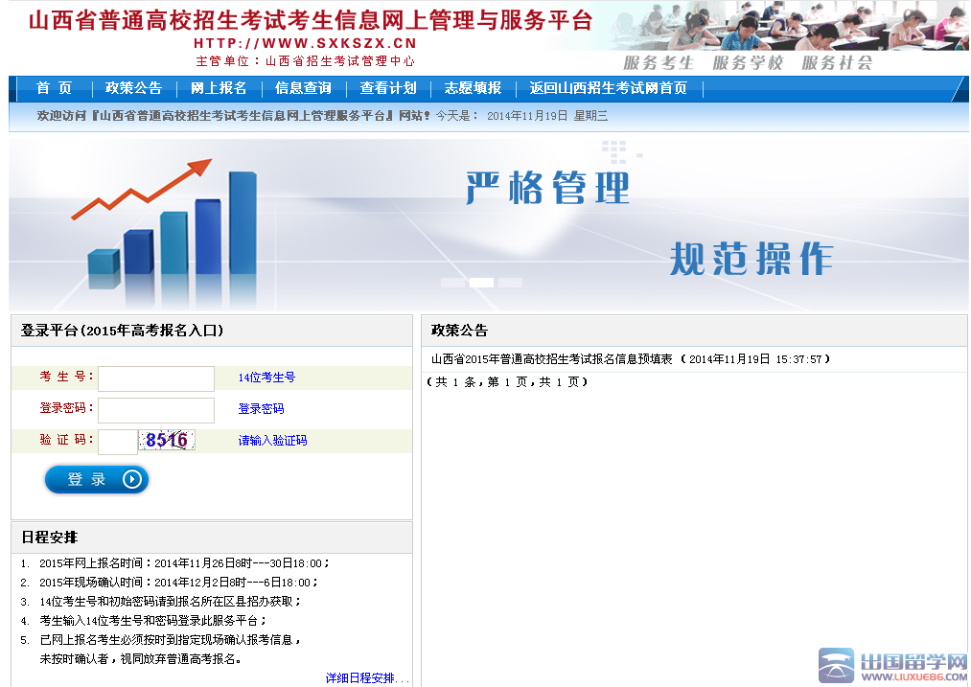Click into the 登录密码 password field
Image resolution: width=971 pixels, height=687 pixels.
pyautogui.click(x=156, y=410)
